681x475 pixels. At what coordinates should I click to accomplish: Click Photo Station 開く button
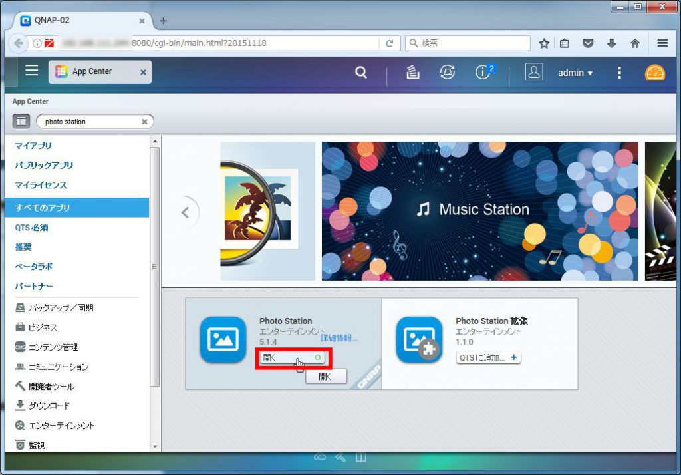[293, 358]
